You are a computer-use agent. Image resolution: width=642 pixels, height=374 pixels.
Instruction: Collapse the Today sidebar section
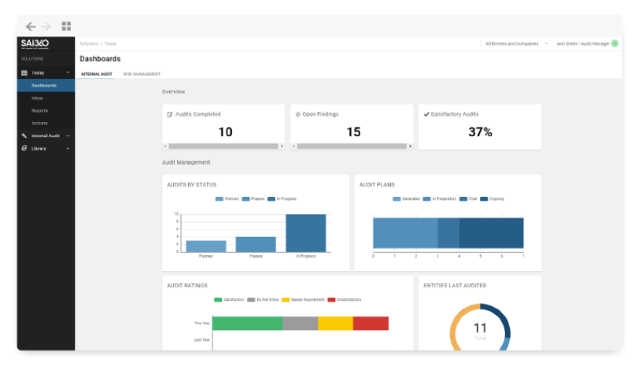click(68, 73)
